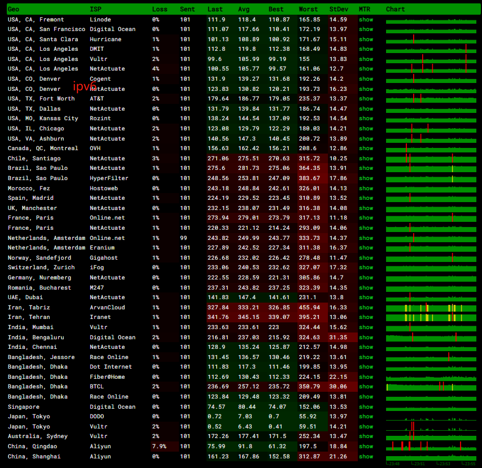Select the 'USA, TX, Dallas' geo cell
This screenshot has height=468, width=482.
point(34,109)
